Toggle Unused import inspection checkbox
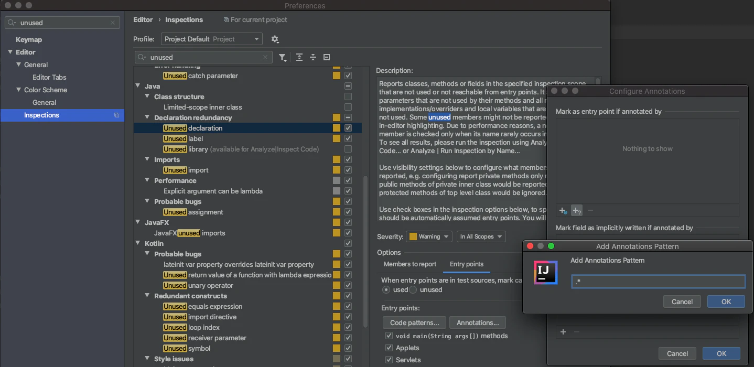This screenshot has width=754, height=367. click(348, 170)
